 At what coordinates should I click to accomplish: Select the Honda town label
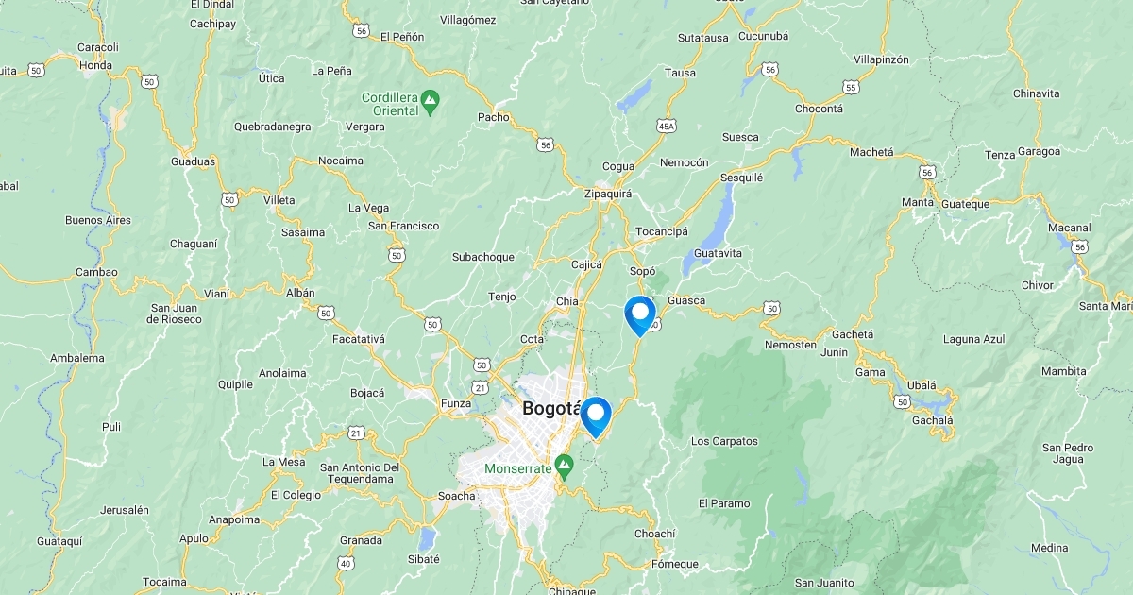coord(95,65)
